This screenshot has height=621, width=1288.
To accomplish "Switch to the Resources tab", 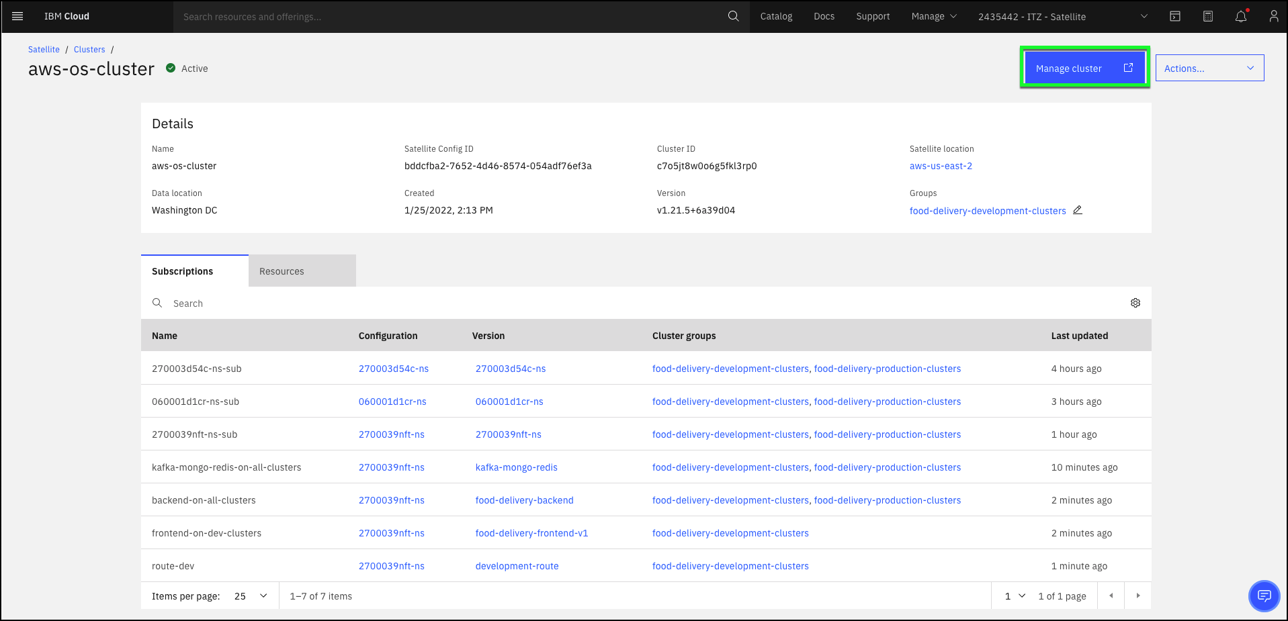I will coord(302,271).
